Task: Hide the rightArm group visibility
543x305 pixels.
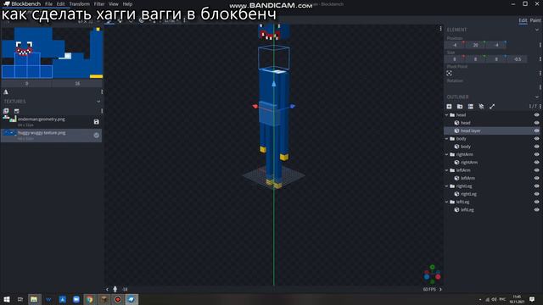Action: click(x=537, y=154)
